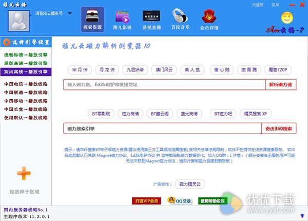Open the 搜索资源 search resources tab

point(92,20)
